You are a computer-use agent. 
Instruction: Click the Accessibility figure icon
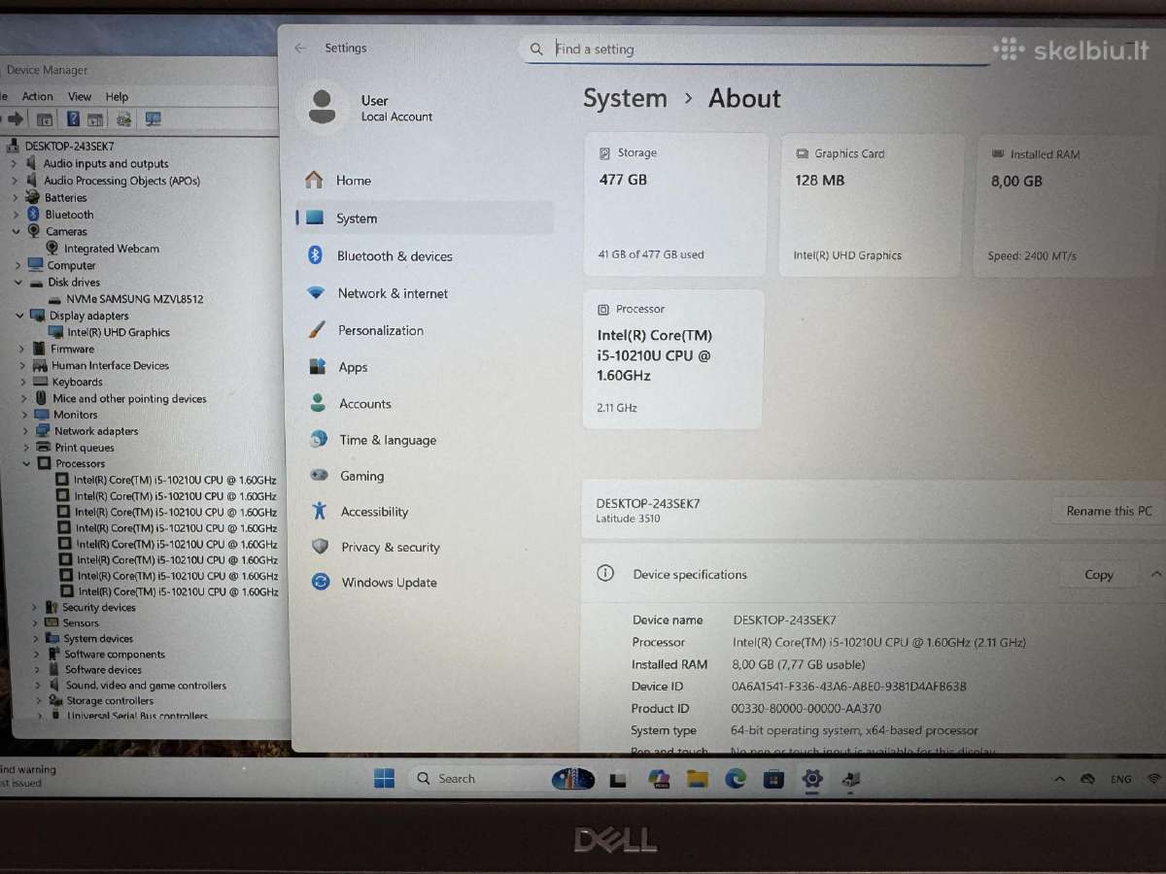tap(319, 511)
